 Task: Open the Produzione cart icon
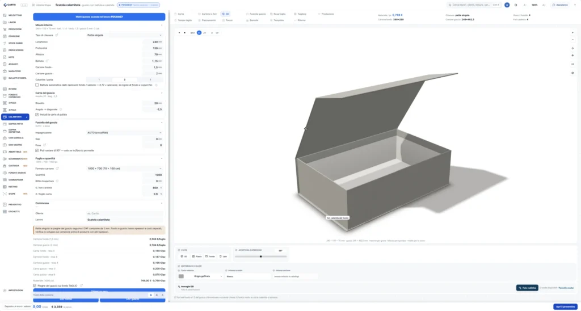(x=5, y=30)
